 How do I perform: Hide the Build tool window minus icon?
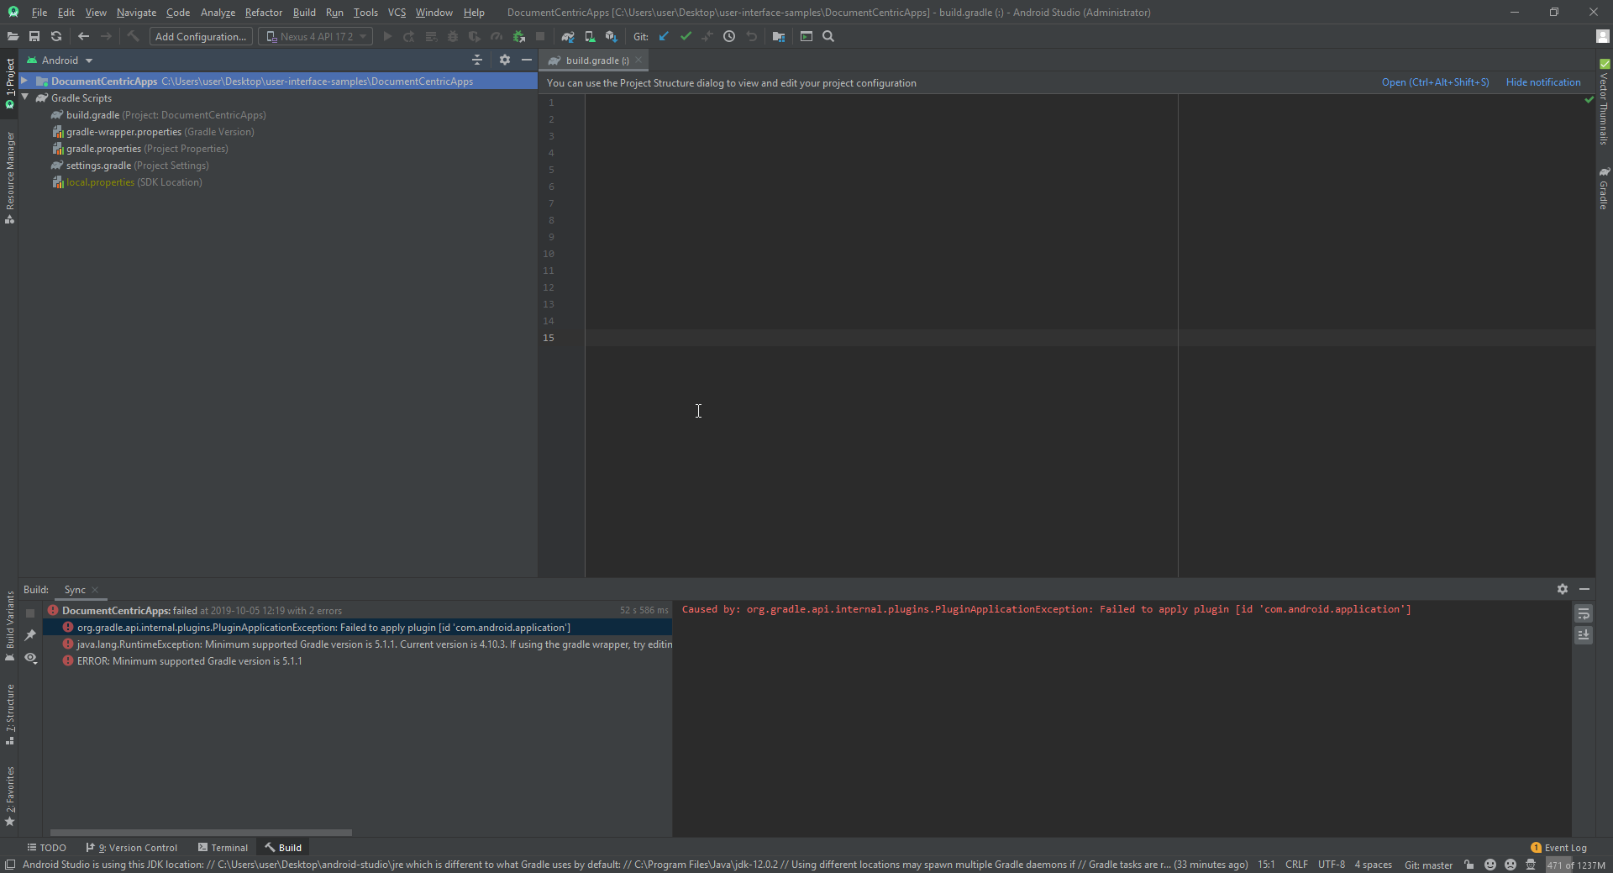point(1584,589)
